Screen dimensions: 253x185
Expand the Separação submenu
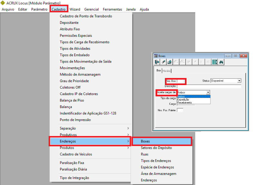tap(91, 128)
